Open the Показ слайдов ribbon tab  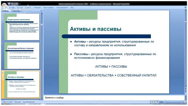click(x=48, y=8)
